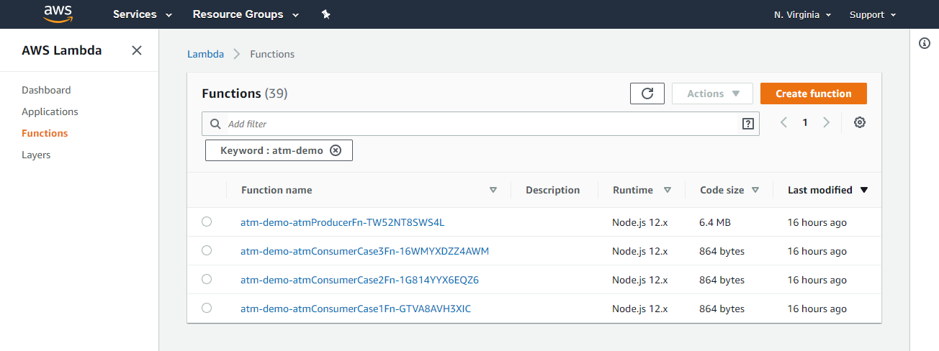Open the Support dropdown
Screen dimensions: 939x351
click(x=873, y=14)
